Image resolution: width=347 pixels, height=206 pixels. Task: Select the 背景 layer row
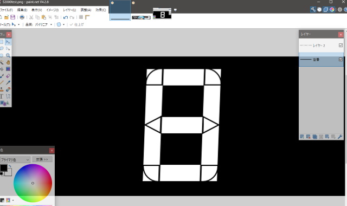(321, 60)
